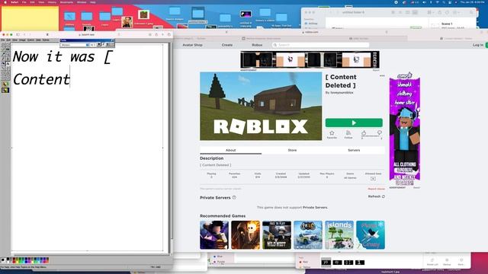Select the Airbrush tool in Paint toolbox

[3, 64]
